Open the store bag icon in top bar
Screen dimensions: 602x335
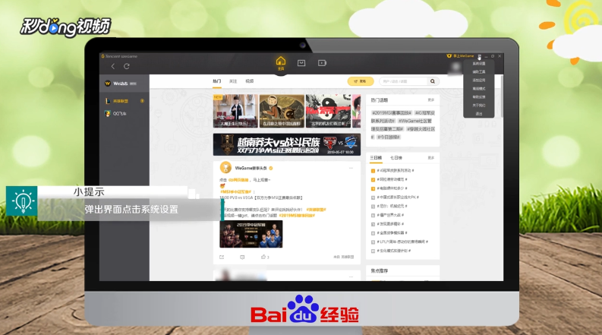coord(301,63)
